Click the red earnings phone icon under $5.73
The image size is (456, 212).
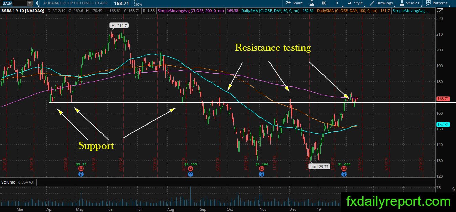(x=81, y=169)
